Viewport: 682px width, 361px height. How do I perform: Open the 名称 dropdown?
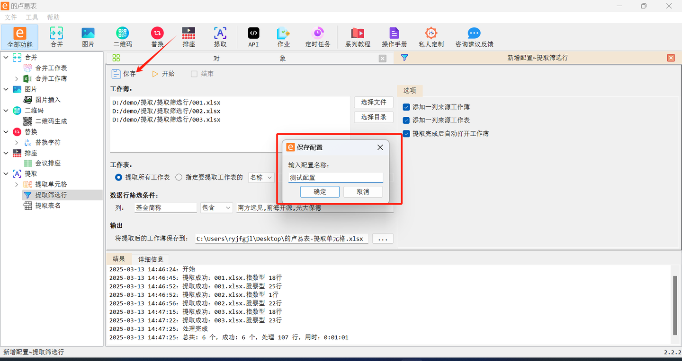coord(261,177)
